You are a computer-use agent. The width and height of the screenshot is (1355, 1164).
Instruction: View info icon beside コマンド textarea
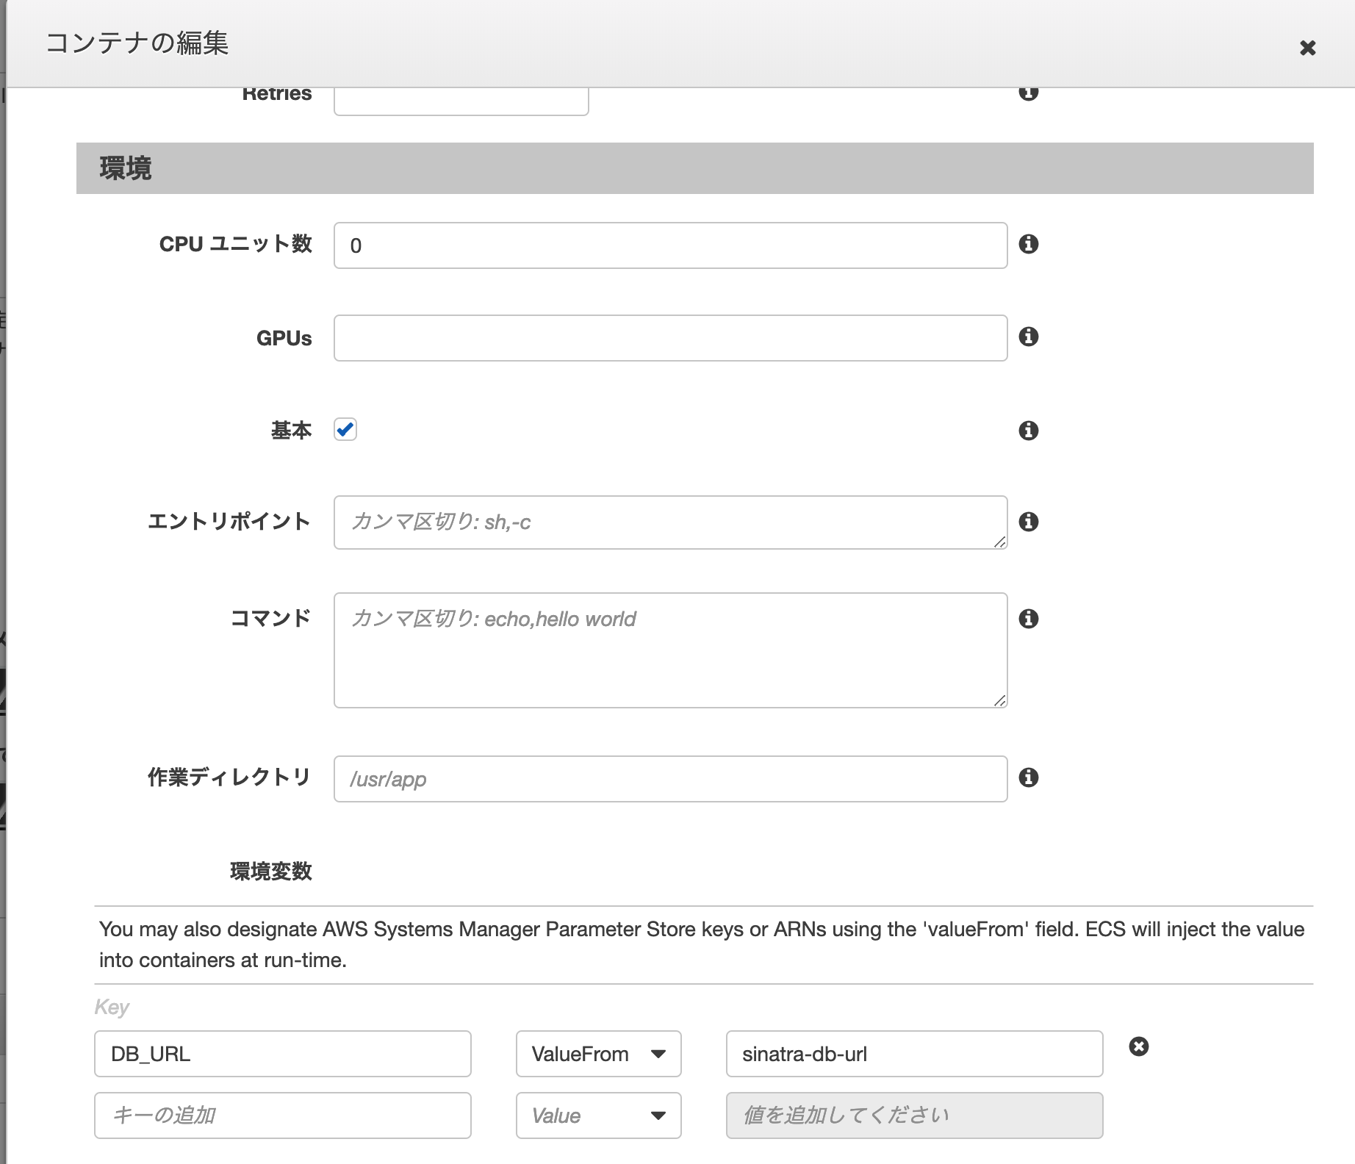[x=1029, y=619]
